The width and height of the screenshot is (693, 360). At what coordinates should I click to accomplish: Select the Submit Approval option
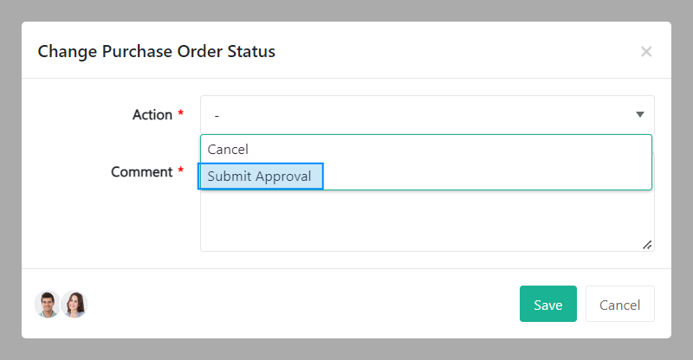[260, 177]
